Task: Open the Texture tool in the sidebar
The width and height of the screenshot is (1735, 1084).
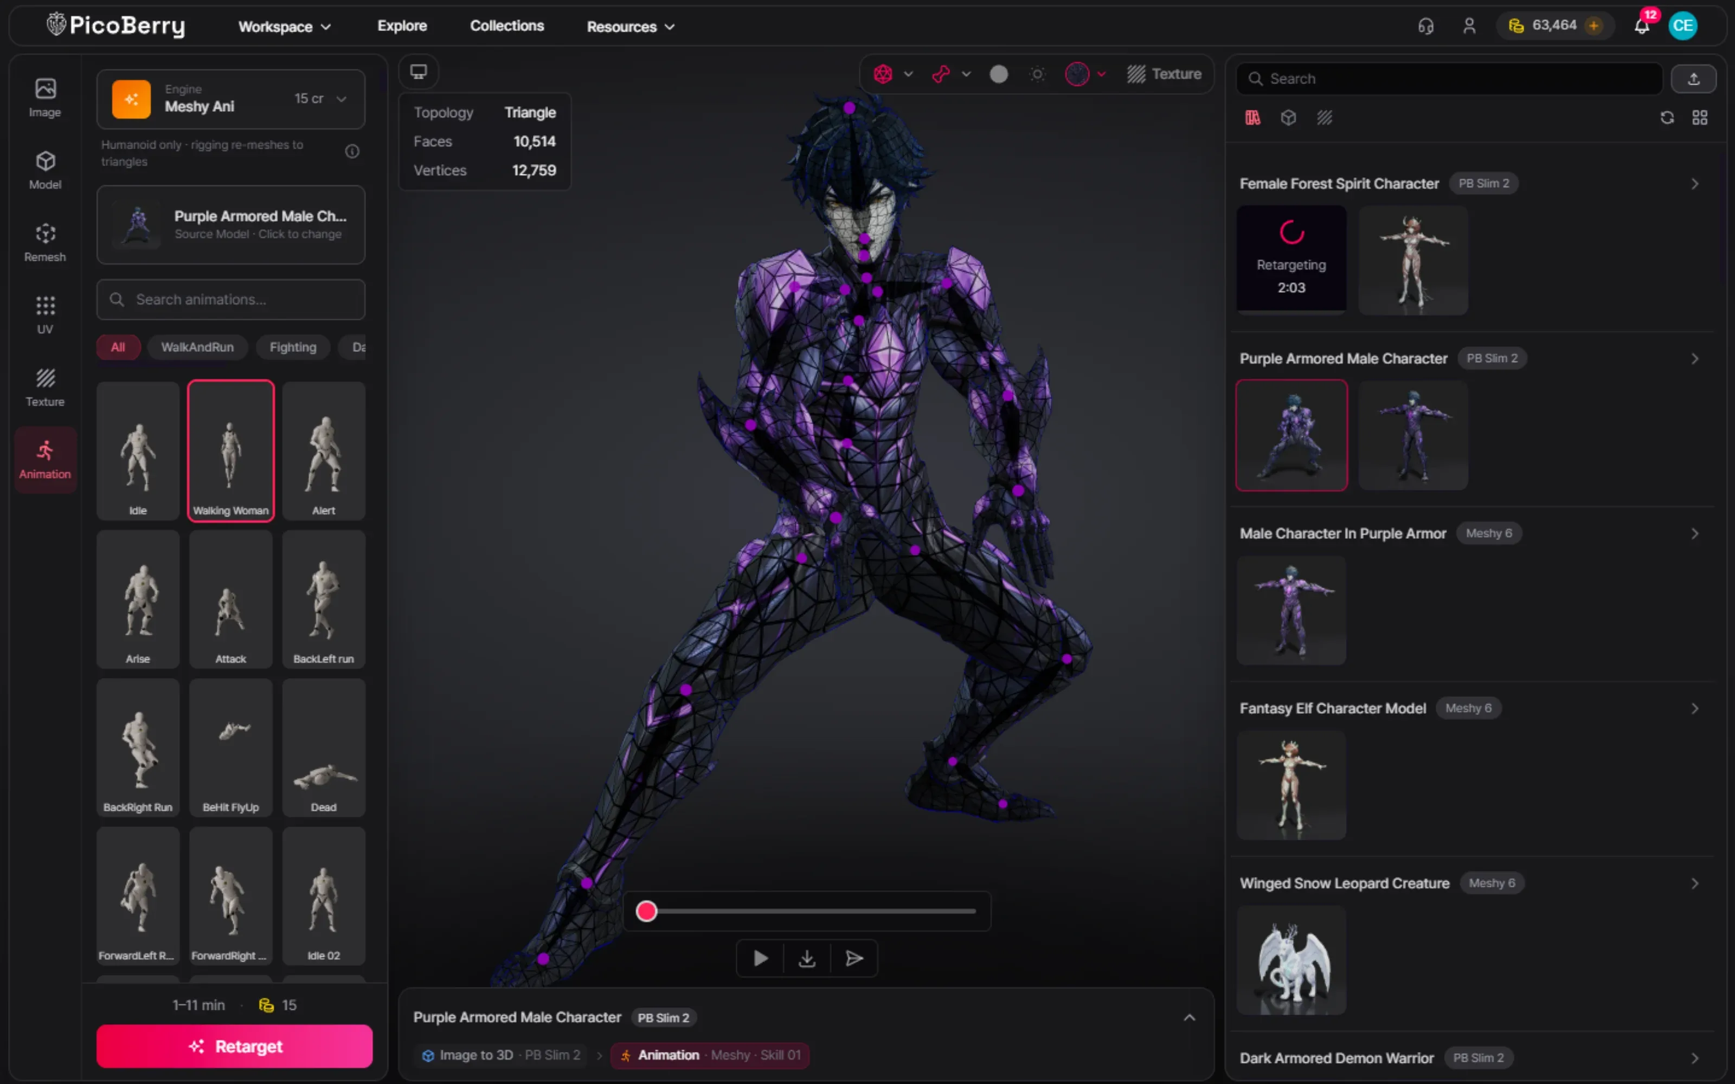Action: (44, 388)
